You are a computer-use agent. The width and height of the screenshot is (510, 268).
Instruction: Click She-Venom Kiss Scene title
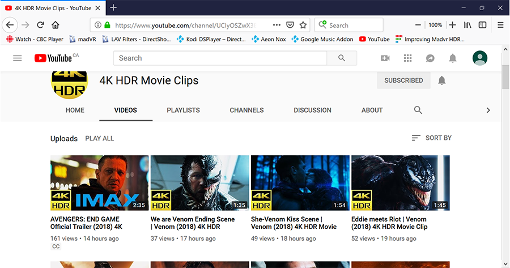[294, 223]
